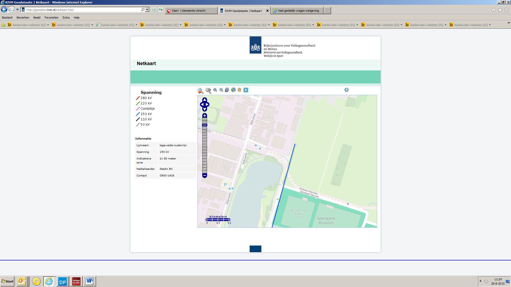Image resolution: width=511 pixels, height=287 pixels.
Task: Open the Extra menu
Action: click(66, 18)
